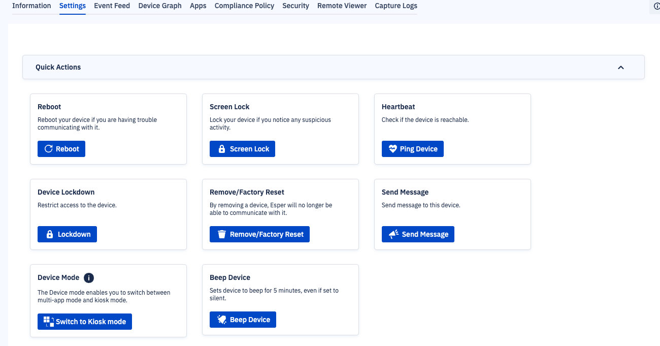660x346 pixels.
Task: Open the Compliance Policy tab
Action: tap(244, 6)
